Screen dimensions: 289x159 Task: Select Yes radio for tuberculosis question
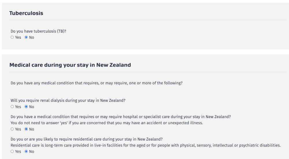pos(12,38)
